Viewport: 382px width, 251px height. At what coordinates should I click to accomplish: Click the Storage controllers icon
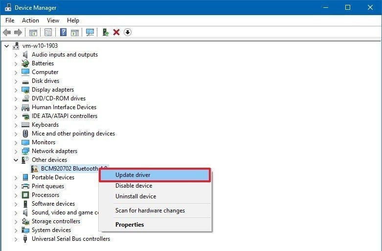25,221
